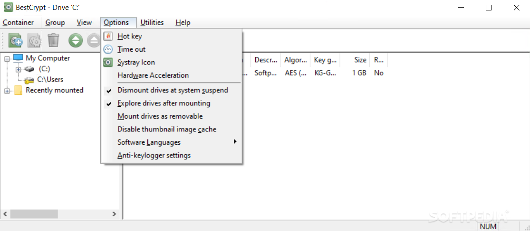
Task: Select the (C:) tree label
Action: click(x=44, y=69)
